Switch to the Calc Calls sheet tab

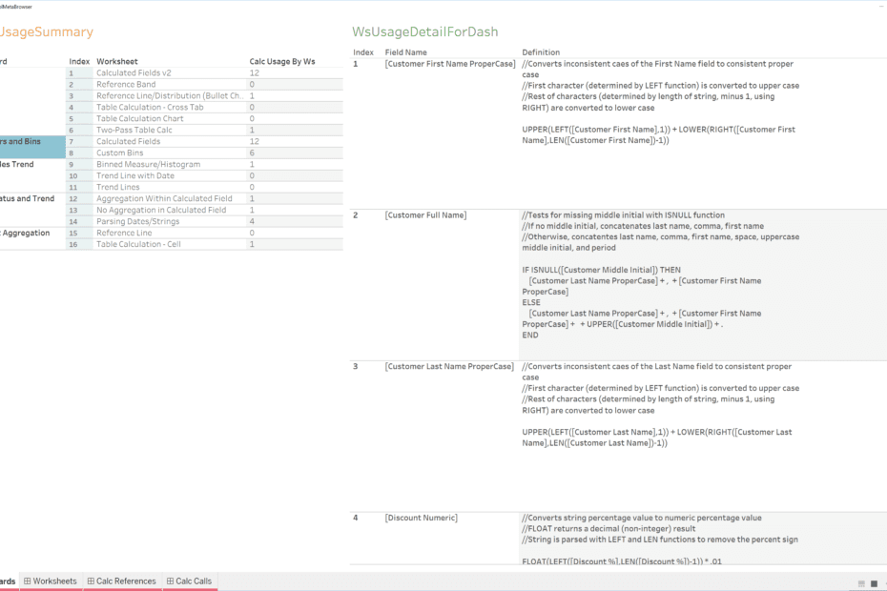pos(190,581)
